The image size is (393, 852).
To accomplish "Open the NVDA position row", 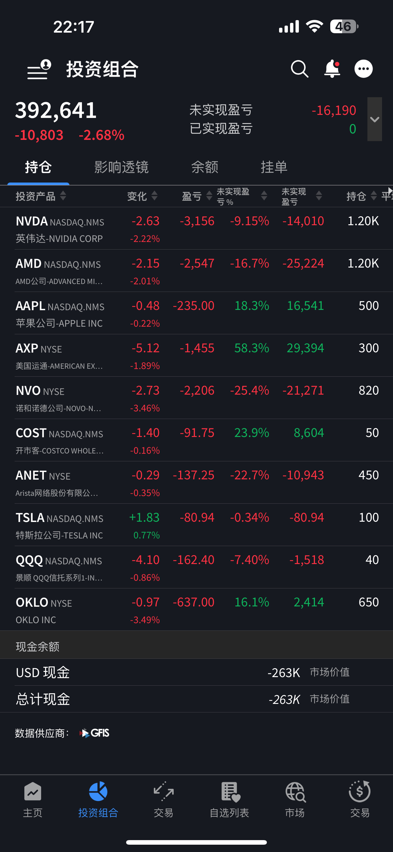I will [x=196, y=229].
